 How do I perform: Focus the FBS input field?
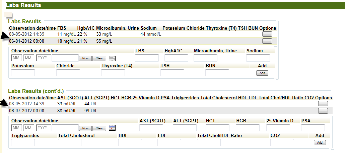click(x=147, y=58)
